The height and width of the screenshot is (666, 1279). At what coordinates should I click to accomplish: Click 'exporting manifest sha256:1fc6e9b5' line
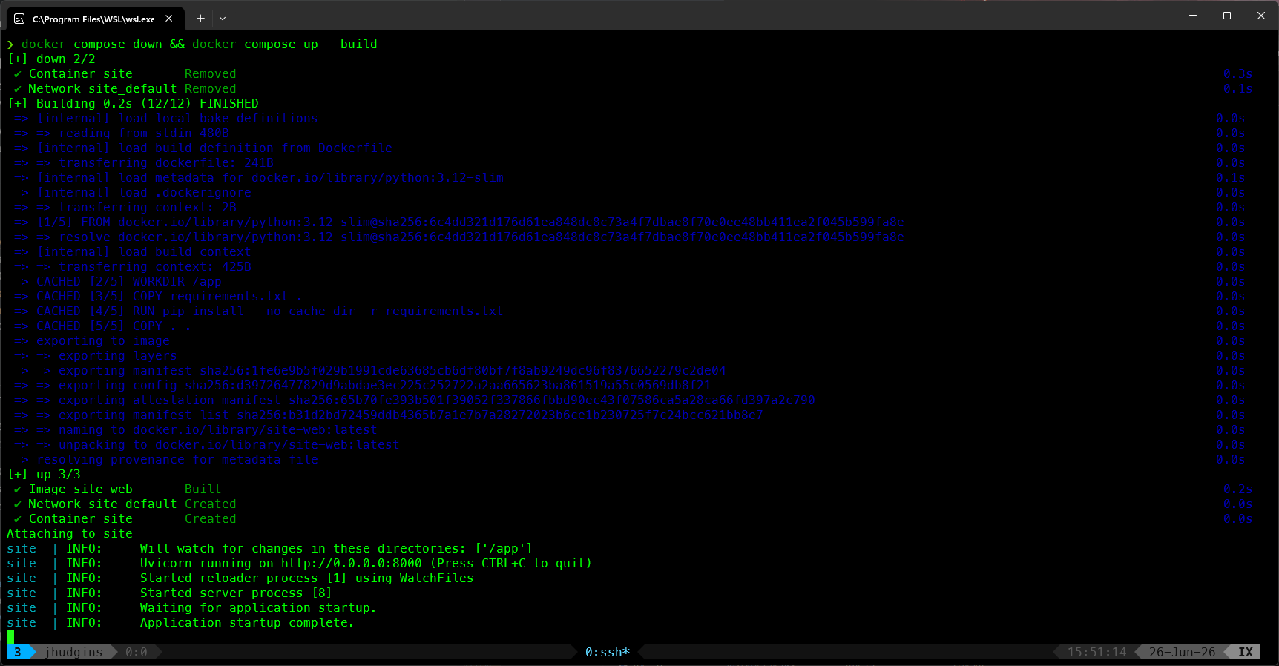(x=370, y=371)
